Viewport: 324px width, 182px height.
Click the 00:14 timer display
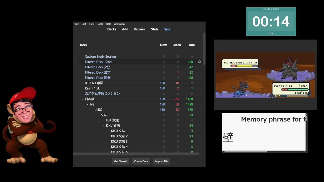[271, 21]
